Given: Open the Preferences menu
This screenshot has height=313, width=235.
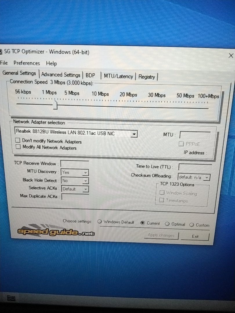Looking at the screenshot, I should (x=27, y=63).
